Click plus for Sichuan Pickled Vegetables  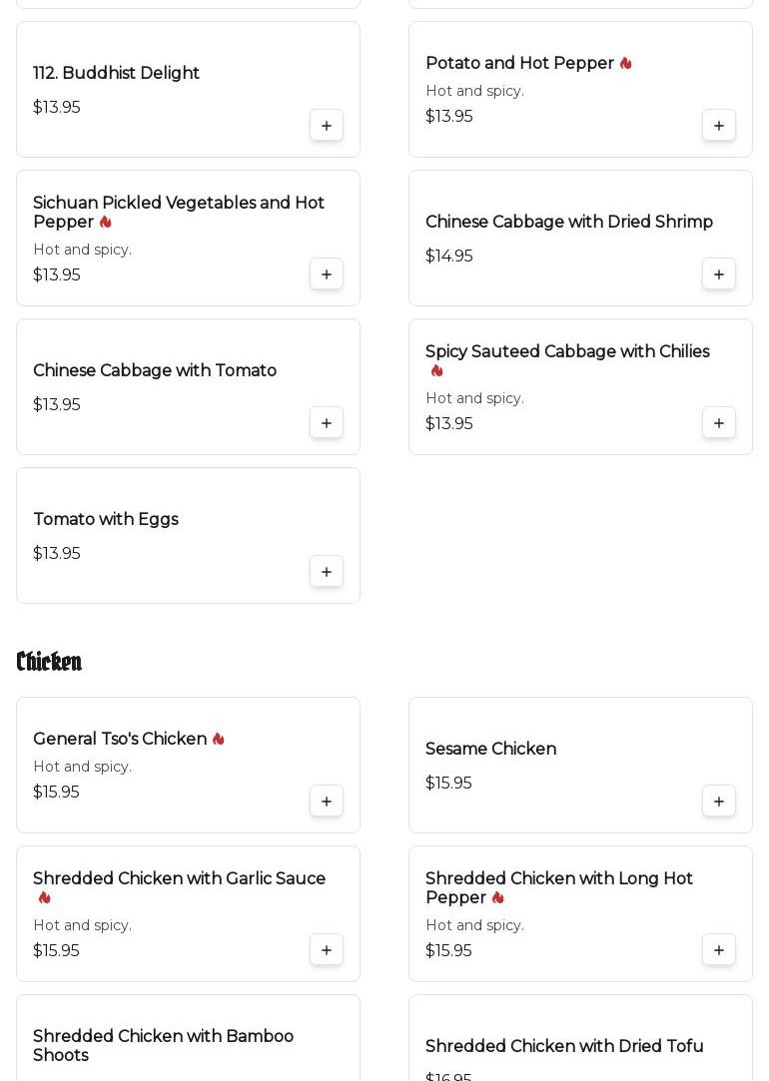pyautogui.click(x=327, y=274)
